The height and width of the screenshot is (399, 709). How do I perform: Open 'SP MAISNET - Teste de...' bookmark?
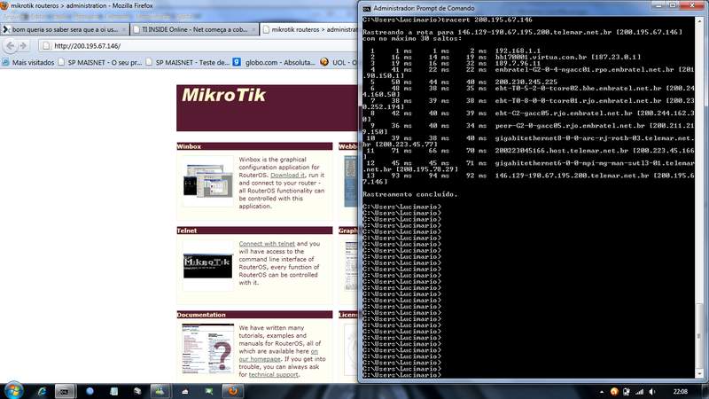pos(188,62)
